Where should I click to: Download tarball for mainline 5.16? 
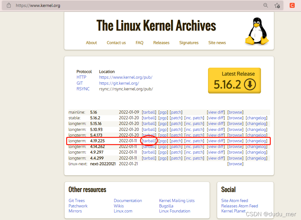click(x=149, y=112)
